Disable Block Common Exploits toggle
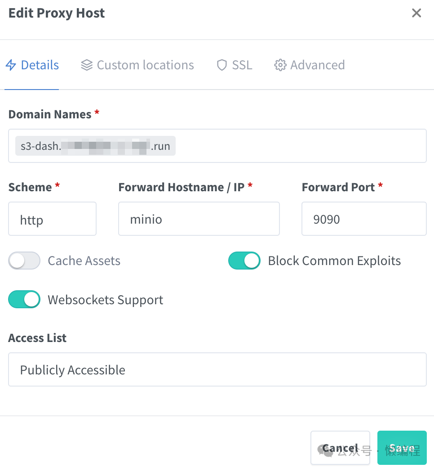The image size is (434, 468). 244,261
